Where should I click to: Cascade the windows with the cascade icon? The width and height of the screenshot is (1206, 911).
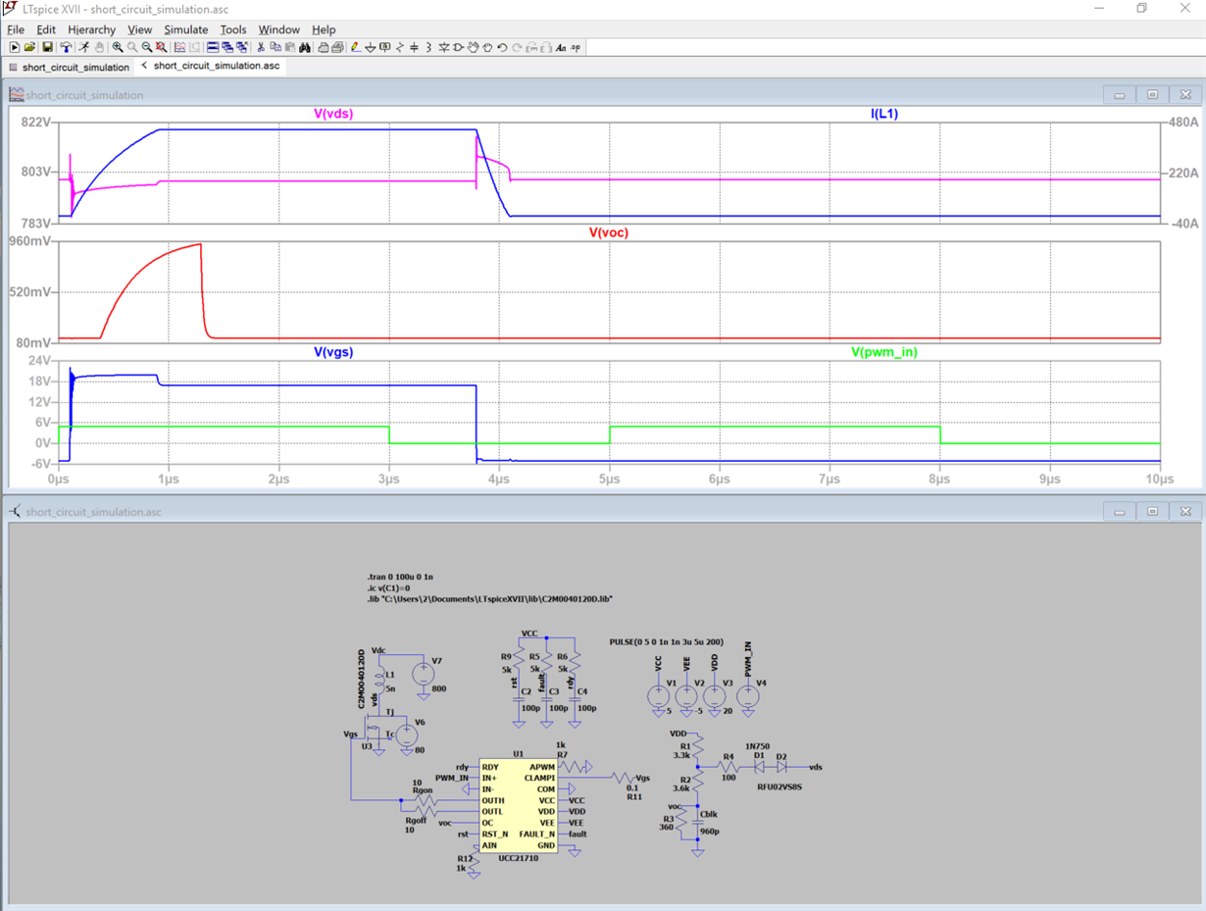coord(227,47)
